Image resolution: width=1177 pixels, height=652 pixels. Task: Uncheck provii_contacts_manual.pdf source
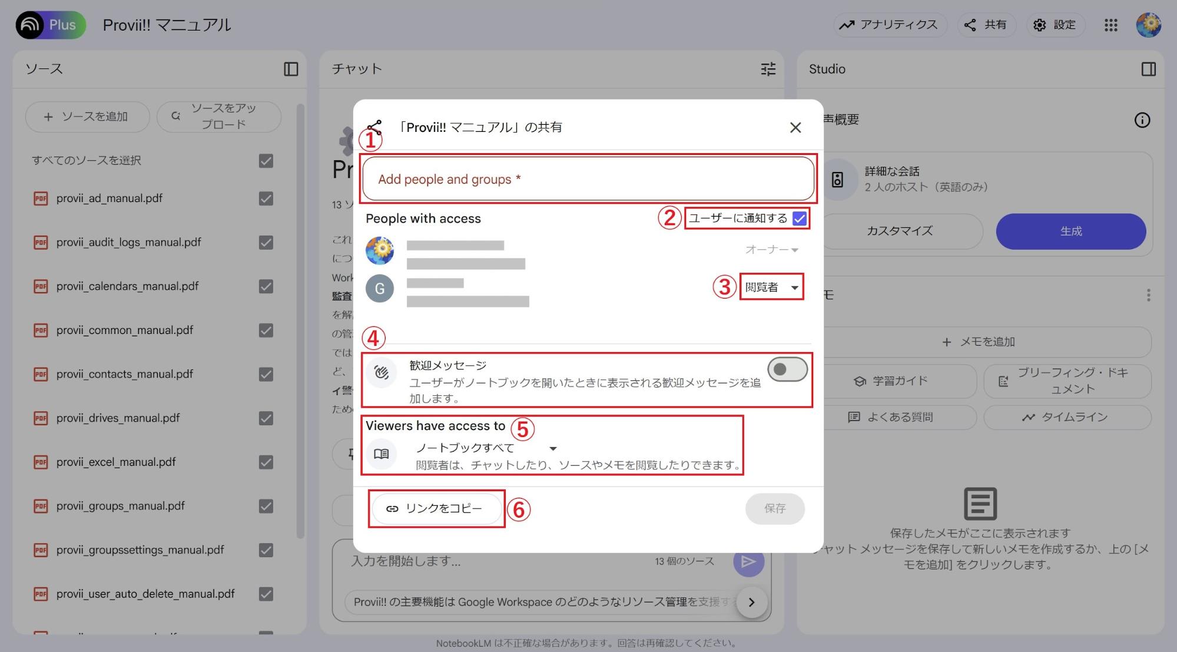click(266, 375)
